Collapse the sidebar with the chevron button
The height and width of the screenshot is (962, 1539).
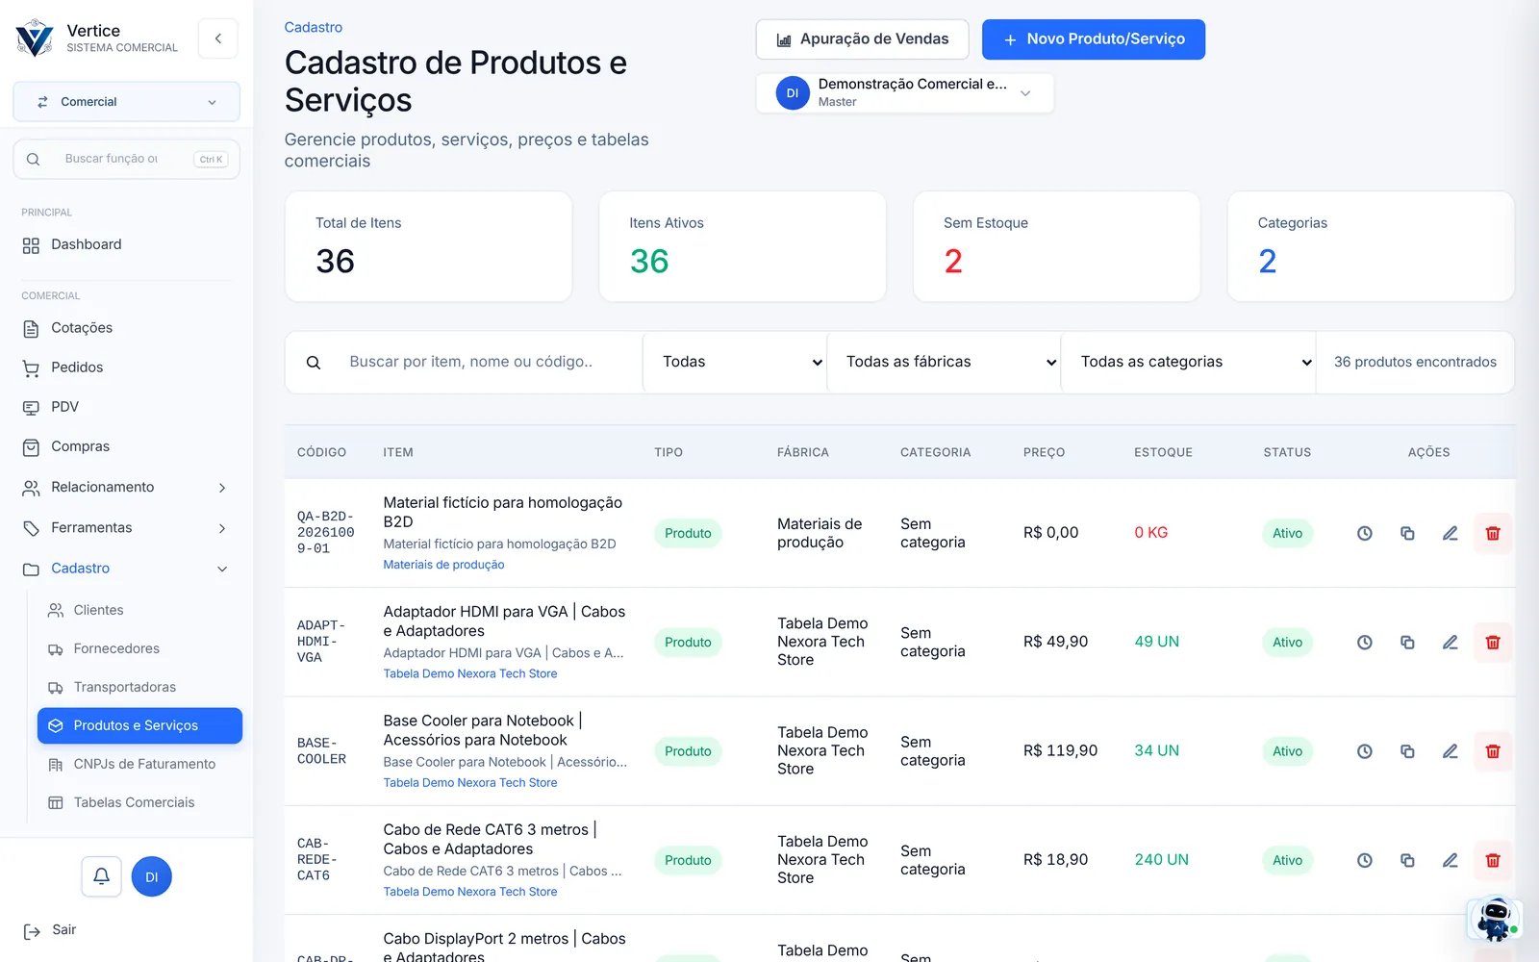click(218, 38)
